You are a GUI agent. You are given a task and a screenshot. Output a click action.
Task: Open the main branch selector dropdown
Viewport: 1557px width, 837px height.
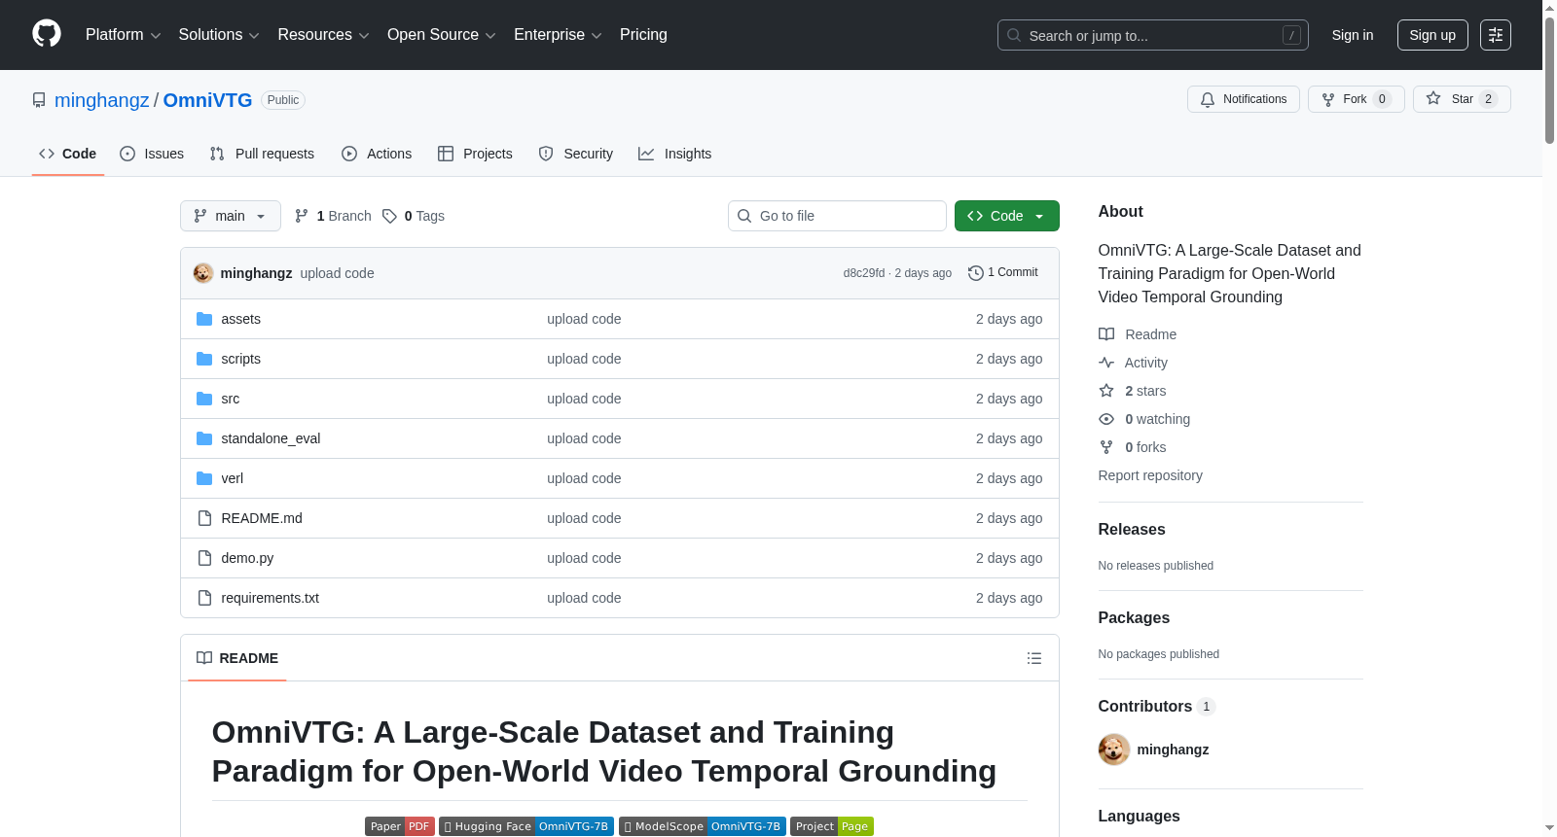click(x=231, y=216)
